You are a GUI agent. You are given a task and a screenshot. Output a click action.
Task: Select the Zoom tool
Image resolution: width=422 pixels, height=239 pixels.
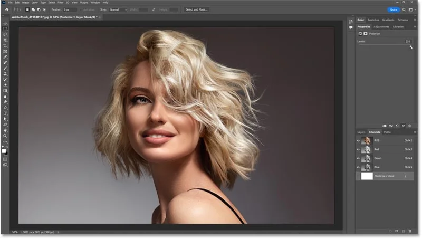pos(5,136)
